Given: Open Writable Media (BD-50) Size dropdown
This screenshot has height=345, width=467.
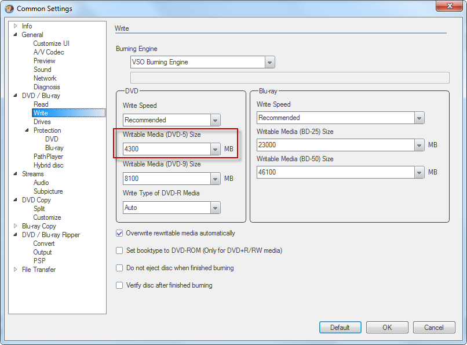Looking at the screenshot, I should [x=419, y=172].
